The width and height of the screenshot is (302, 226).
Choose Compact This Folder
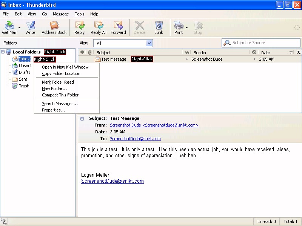67,95
